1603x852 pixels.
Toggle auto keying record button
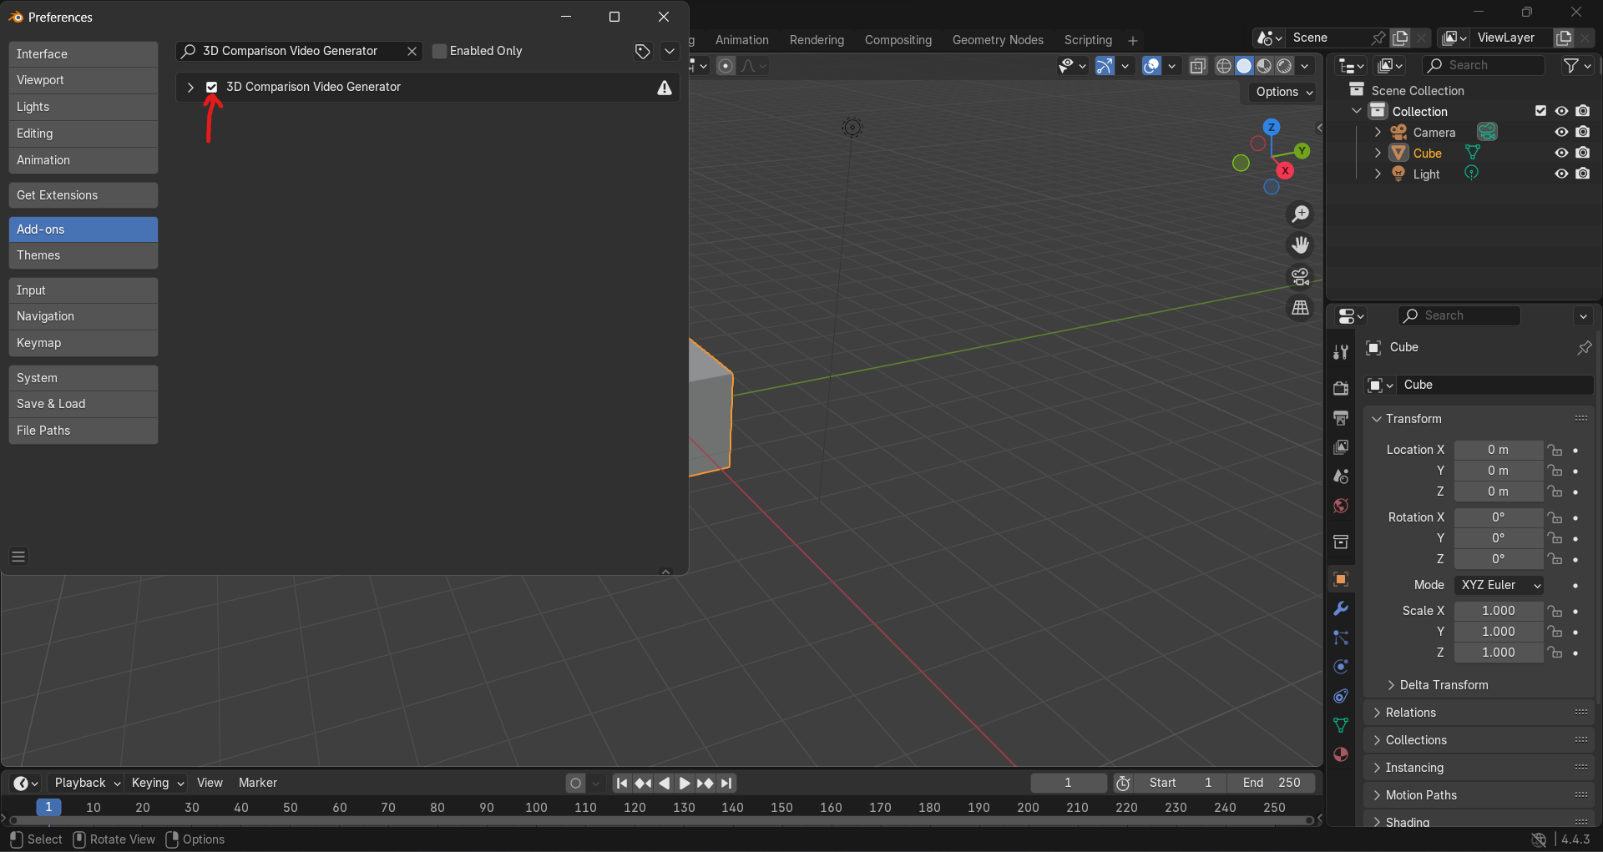(575, 783)
